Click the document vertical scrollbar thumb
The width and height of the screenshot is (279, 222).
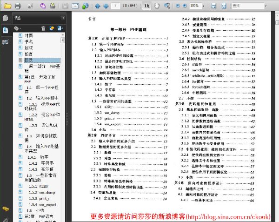pyautogui.click(x=277, y=23)
